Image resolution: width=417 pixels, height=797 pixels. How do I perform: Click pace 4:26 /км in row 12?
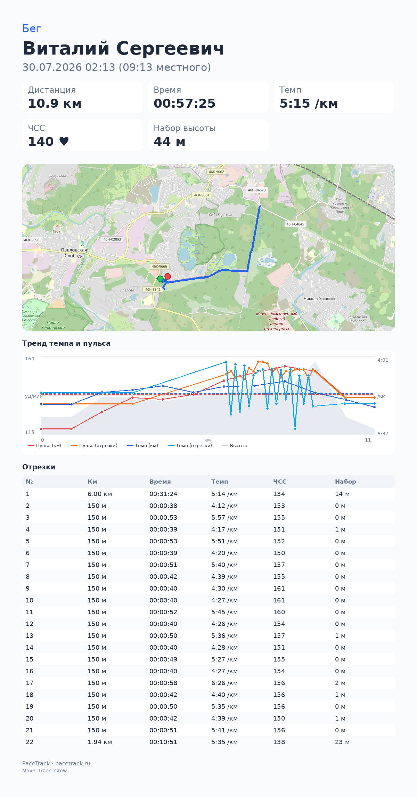tap(224, 624)
